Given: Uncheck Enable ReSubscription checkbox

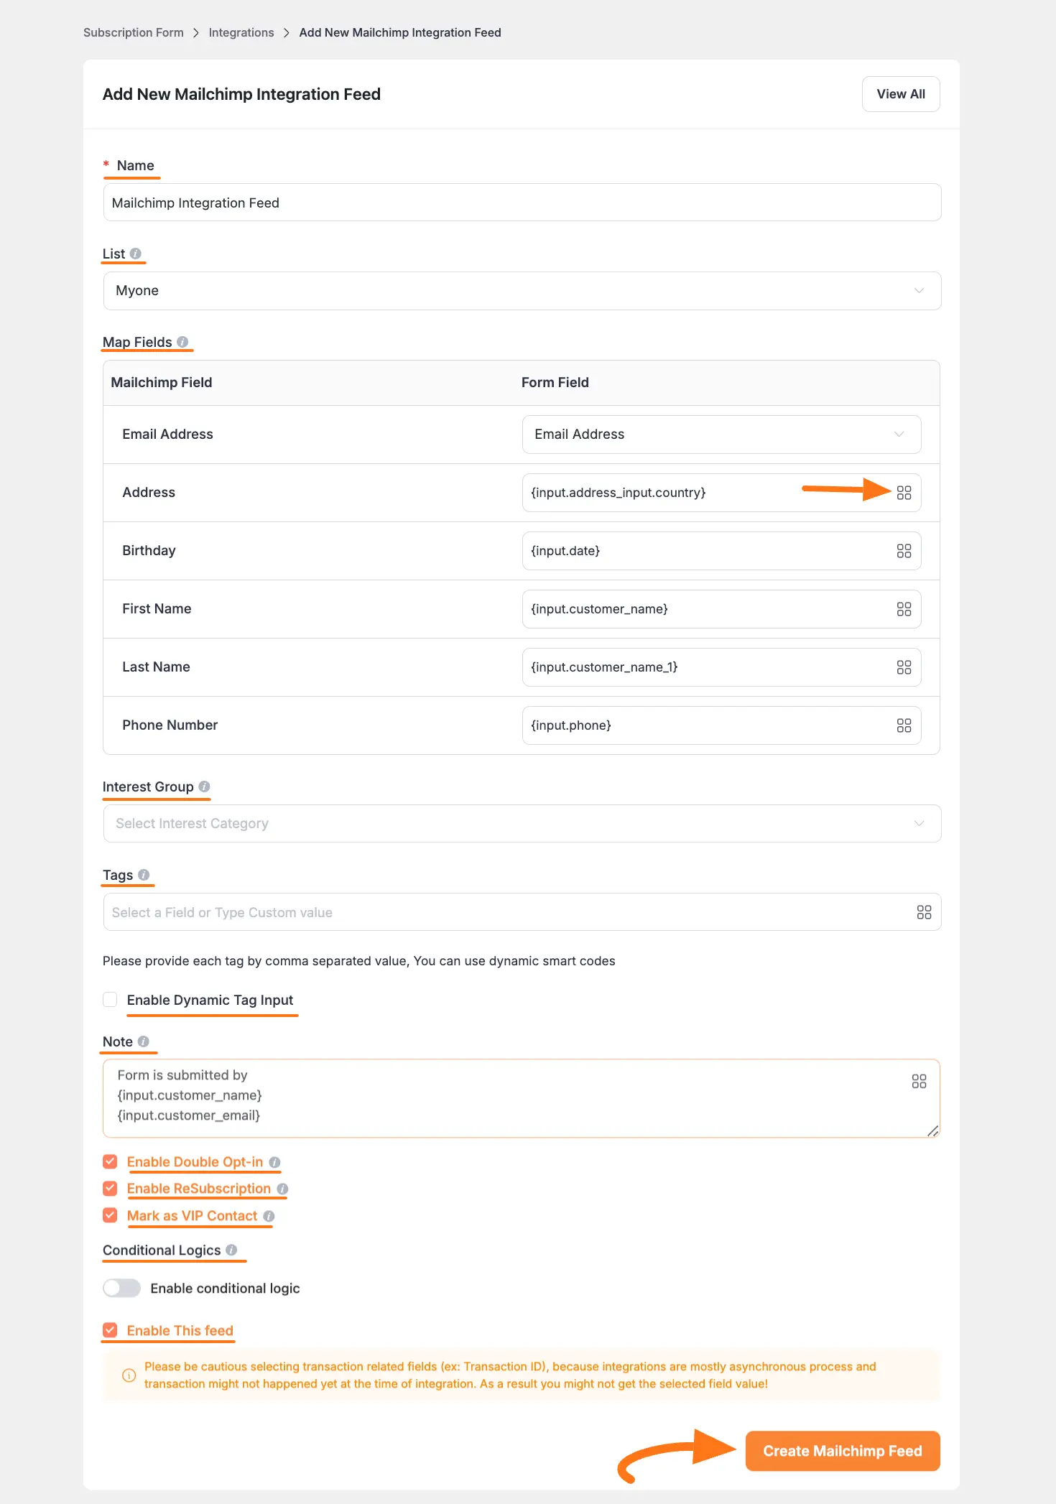Looking at the screenshot, I should [110, 1189].
